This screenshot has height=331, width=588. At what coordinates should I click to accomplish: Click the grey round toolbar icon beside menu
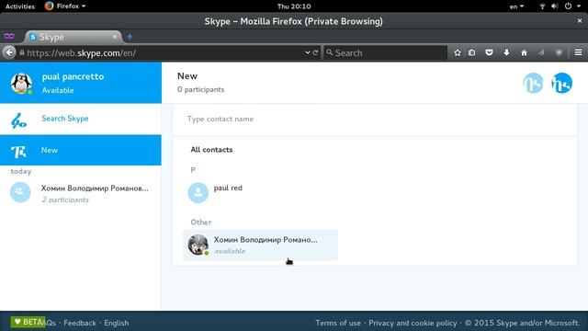click(x=559, y=52)
